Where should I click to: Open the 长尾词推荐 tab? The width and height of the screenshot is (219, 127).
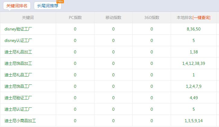point(48,6)
